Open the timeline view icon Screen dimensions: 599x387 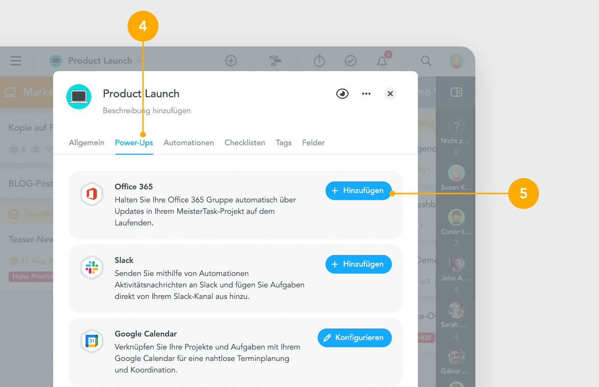(275, 60)
